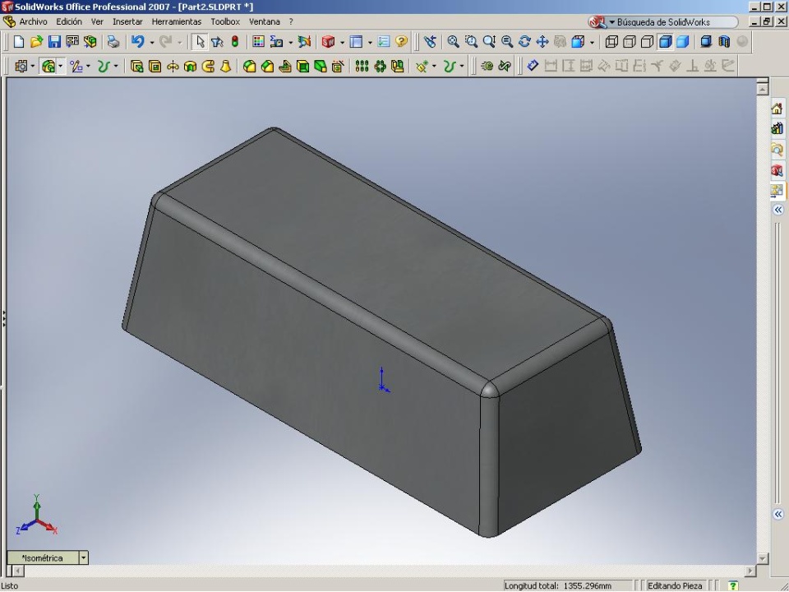Open the Edición menu
The image size is (789, 592).
click(x=69, y=21)
